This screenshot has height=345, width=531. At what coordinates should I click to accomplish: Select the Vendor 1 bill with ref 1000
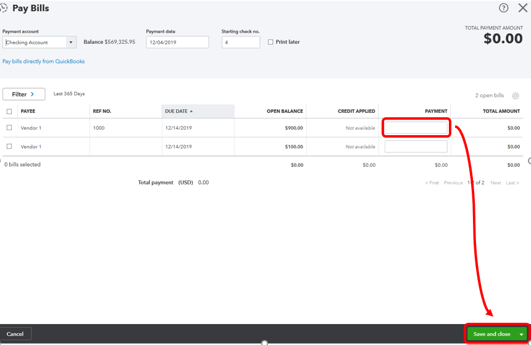tap(9, 128)
